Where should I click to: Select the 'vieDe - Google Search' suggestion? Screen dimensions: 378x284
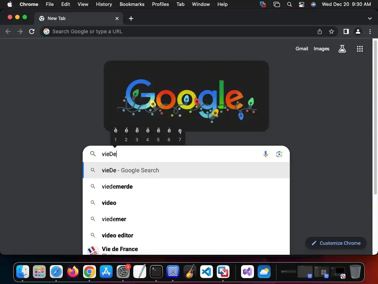(x=186, y=170)
